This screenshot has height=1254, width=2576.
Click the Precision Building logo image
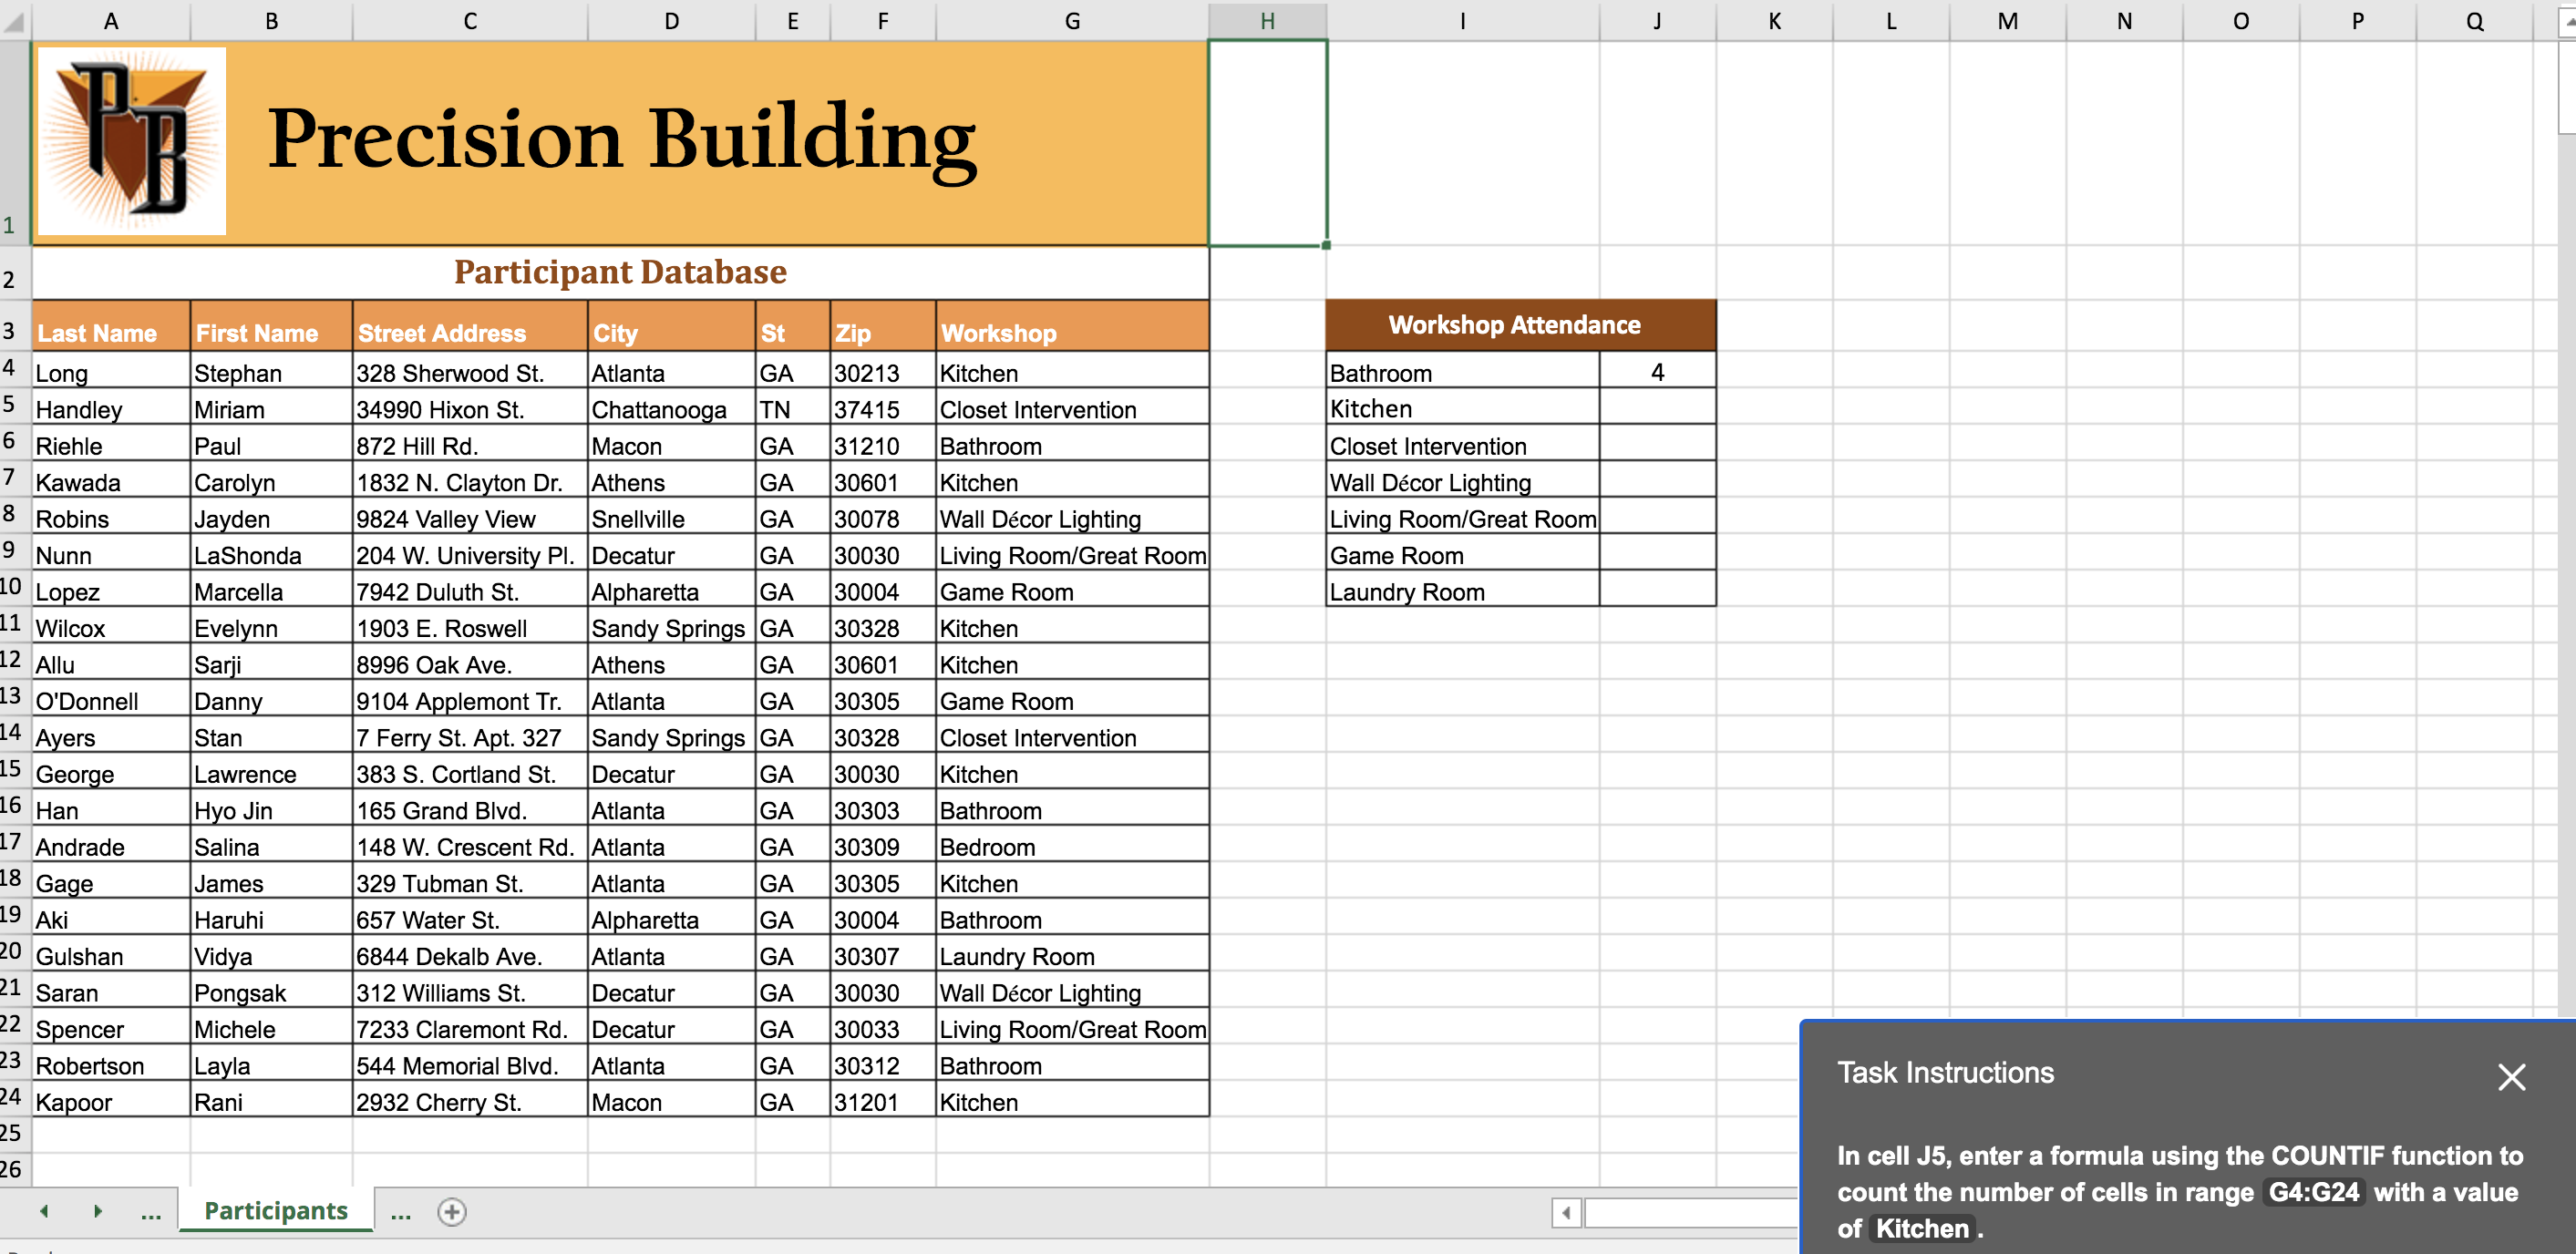tap(131, 141)
